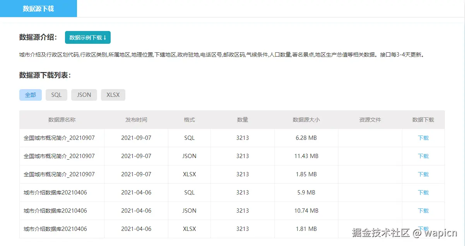Click the 格式 column header
Image resolution: width=465 pixels, height=246 pixels.
[x=189, y=120]
